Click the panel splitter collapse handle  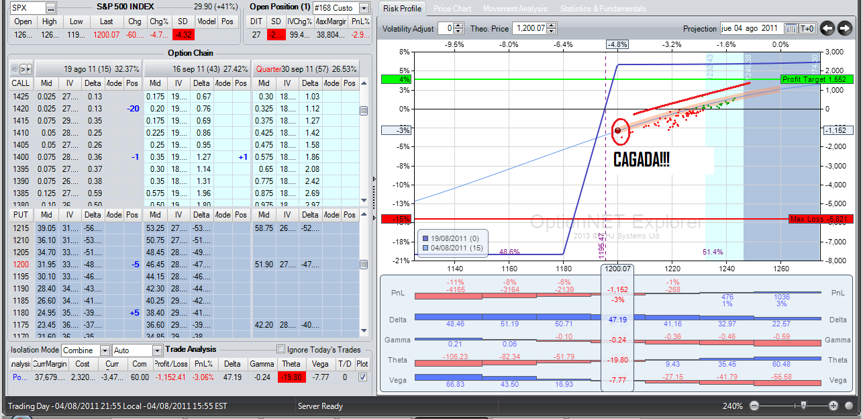[374, 179]
